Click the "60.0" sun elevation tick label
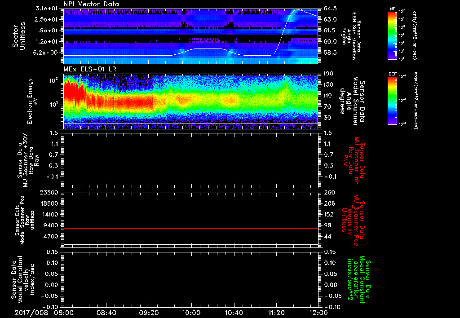The width and height of the screenshot is (460, 318). pos(330,42)
